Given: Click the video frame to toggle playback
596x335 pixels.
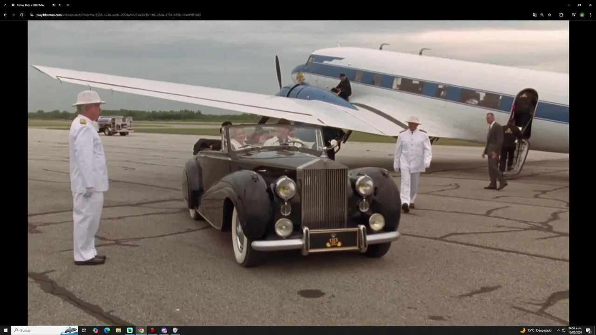Looking at the screenshot, I should tap(298, 173).
